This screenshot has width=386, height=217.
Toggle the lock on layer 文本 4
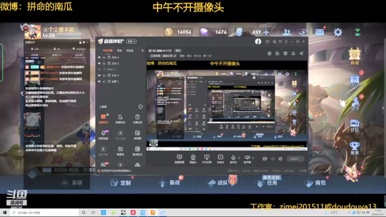click(x=104, y=57)
